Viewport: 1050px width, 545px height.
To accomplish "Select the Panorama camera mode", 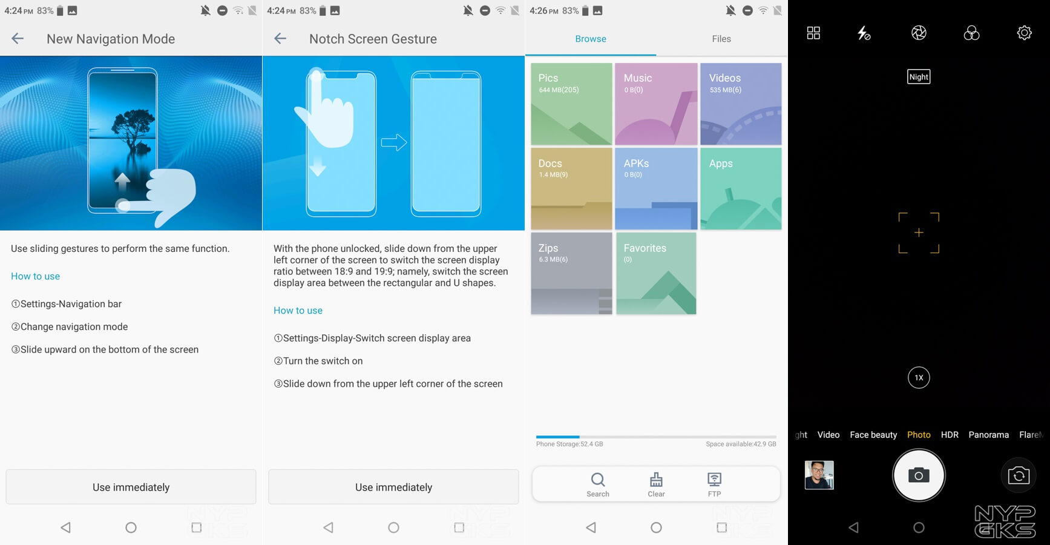I will 988,435.
